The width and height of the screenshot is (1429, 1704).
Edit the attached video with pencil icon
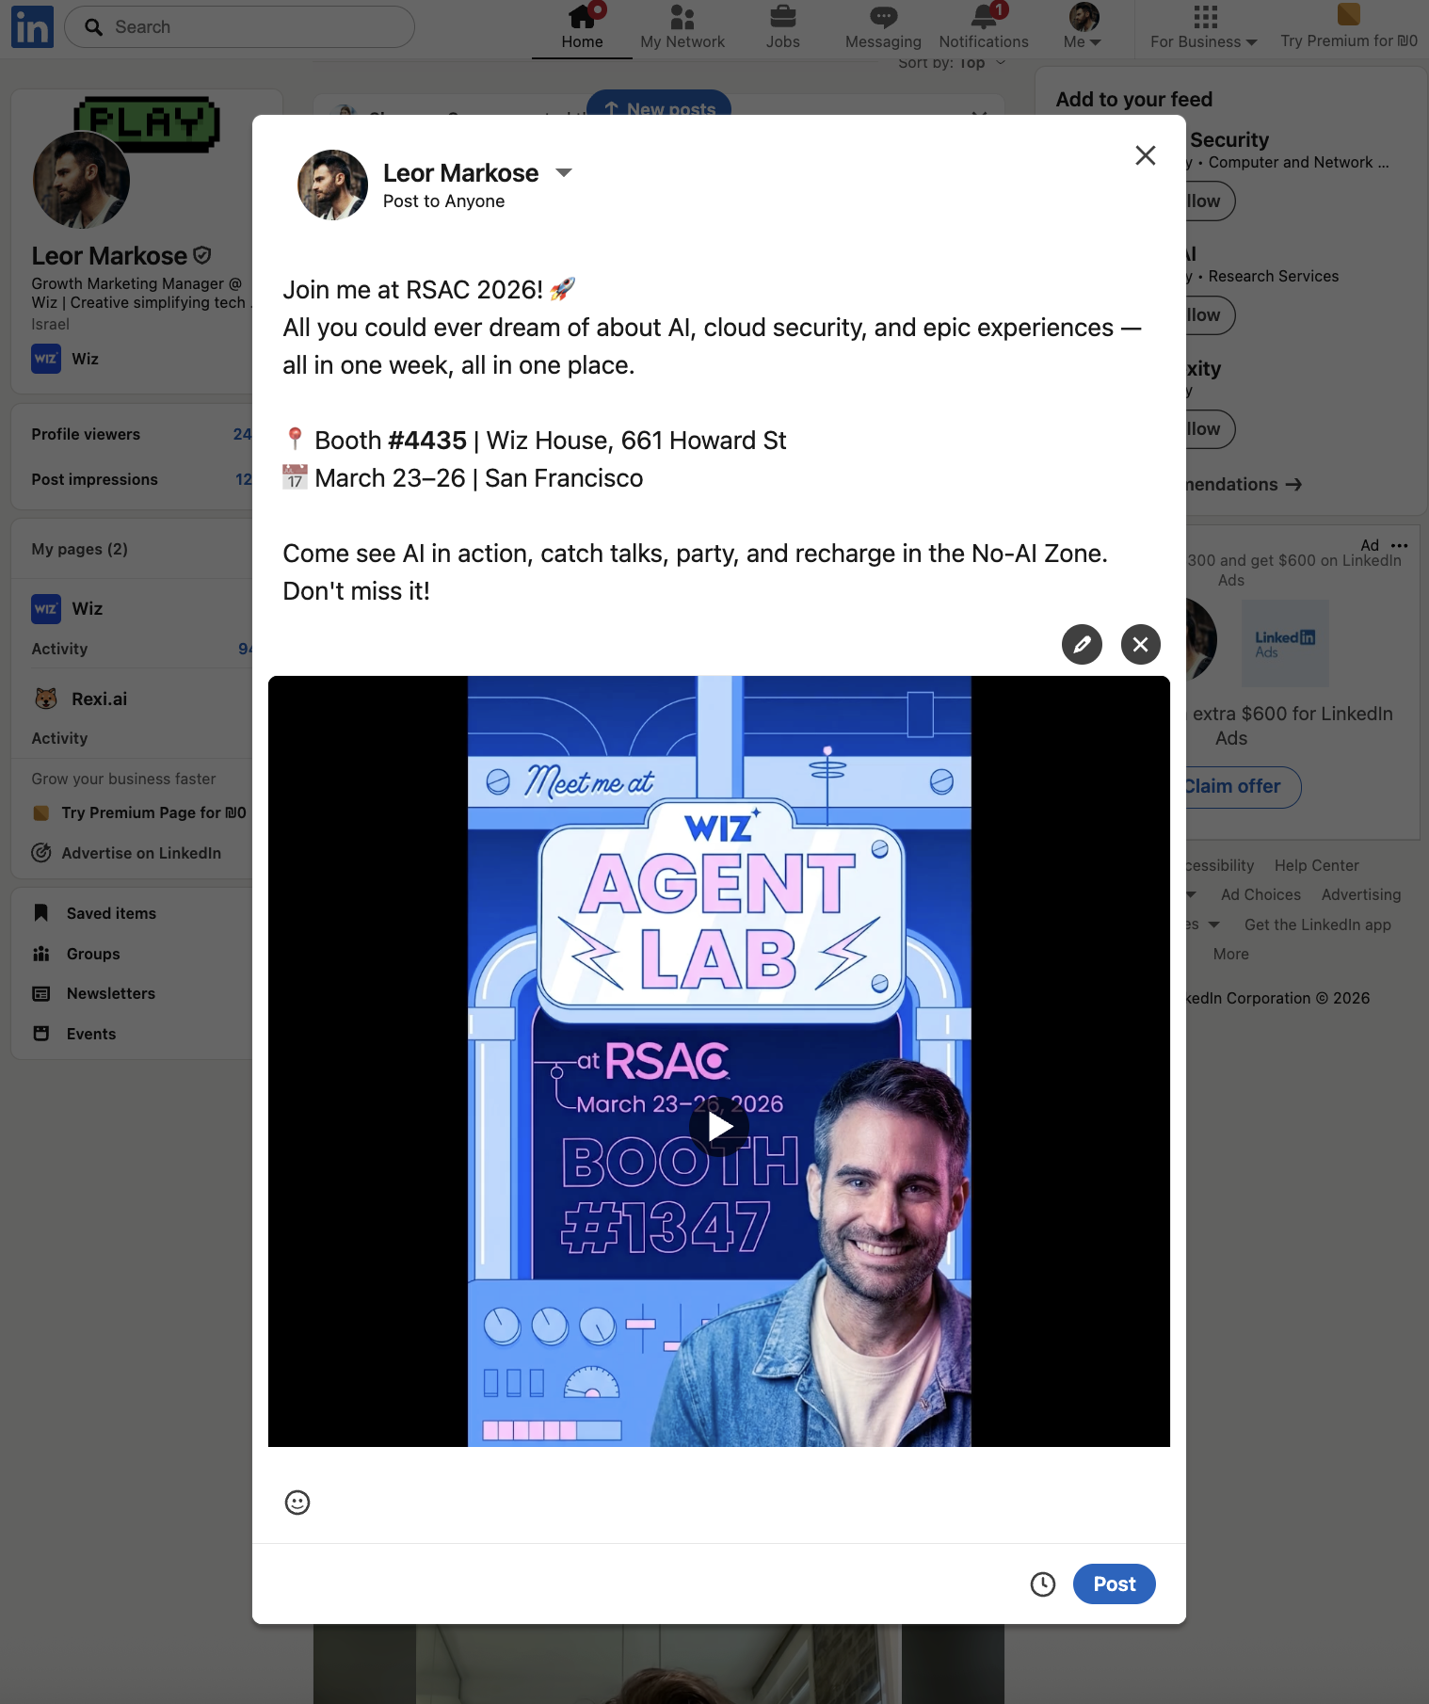pos(1083,645)
